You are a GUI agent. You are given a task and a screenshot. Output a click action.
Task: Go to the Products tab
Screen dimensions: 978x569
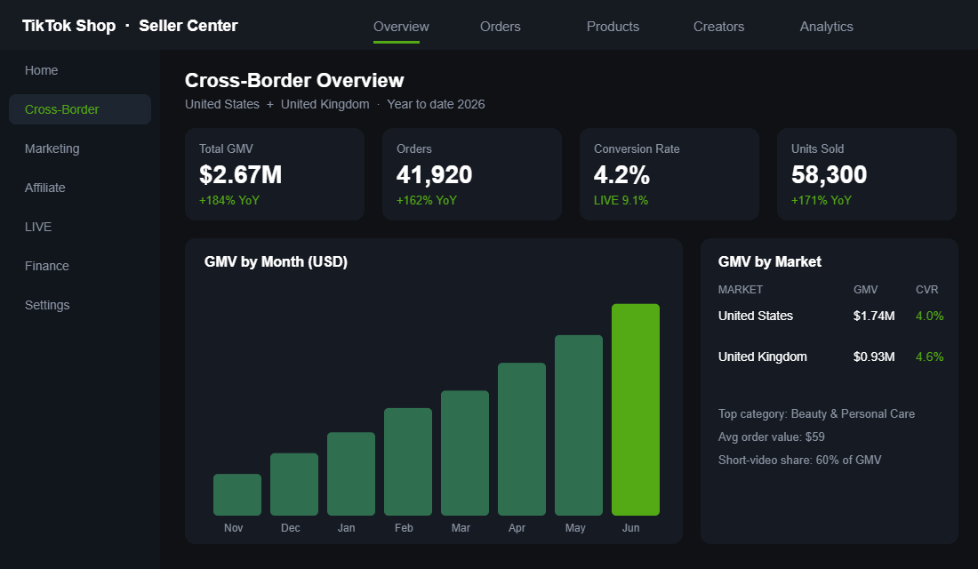click(613, 26)
